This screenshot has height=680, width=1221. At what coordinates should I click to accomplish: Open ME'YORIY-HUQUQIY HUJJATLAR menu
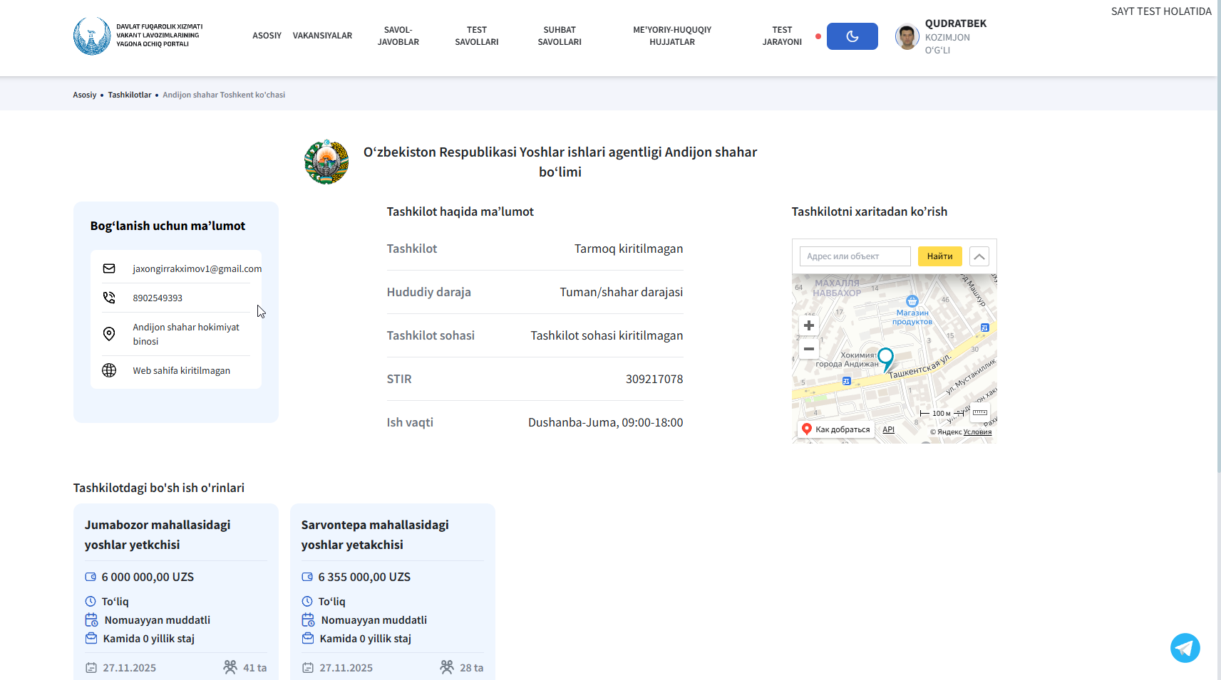coord(672,36)
